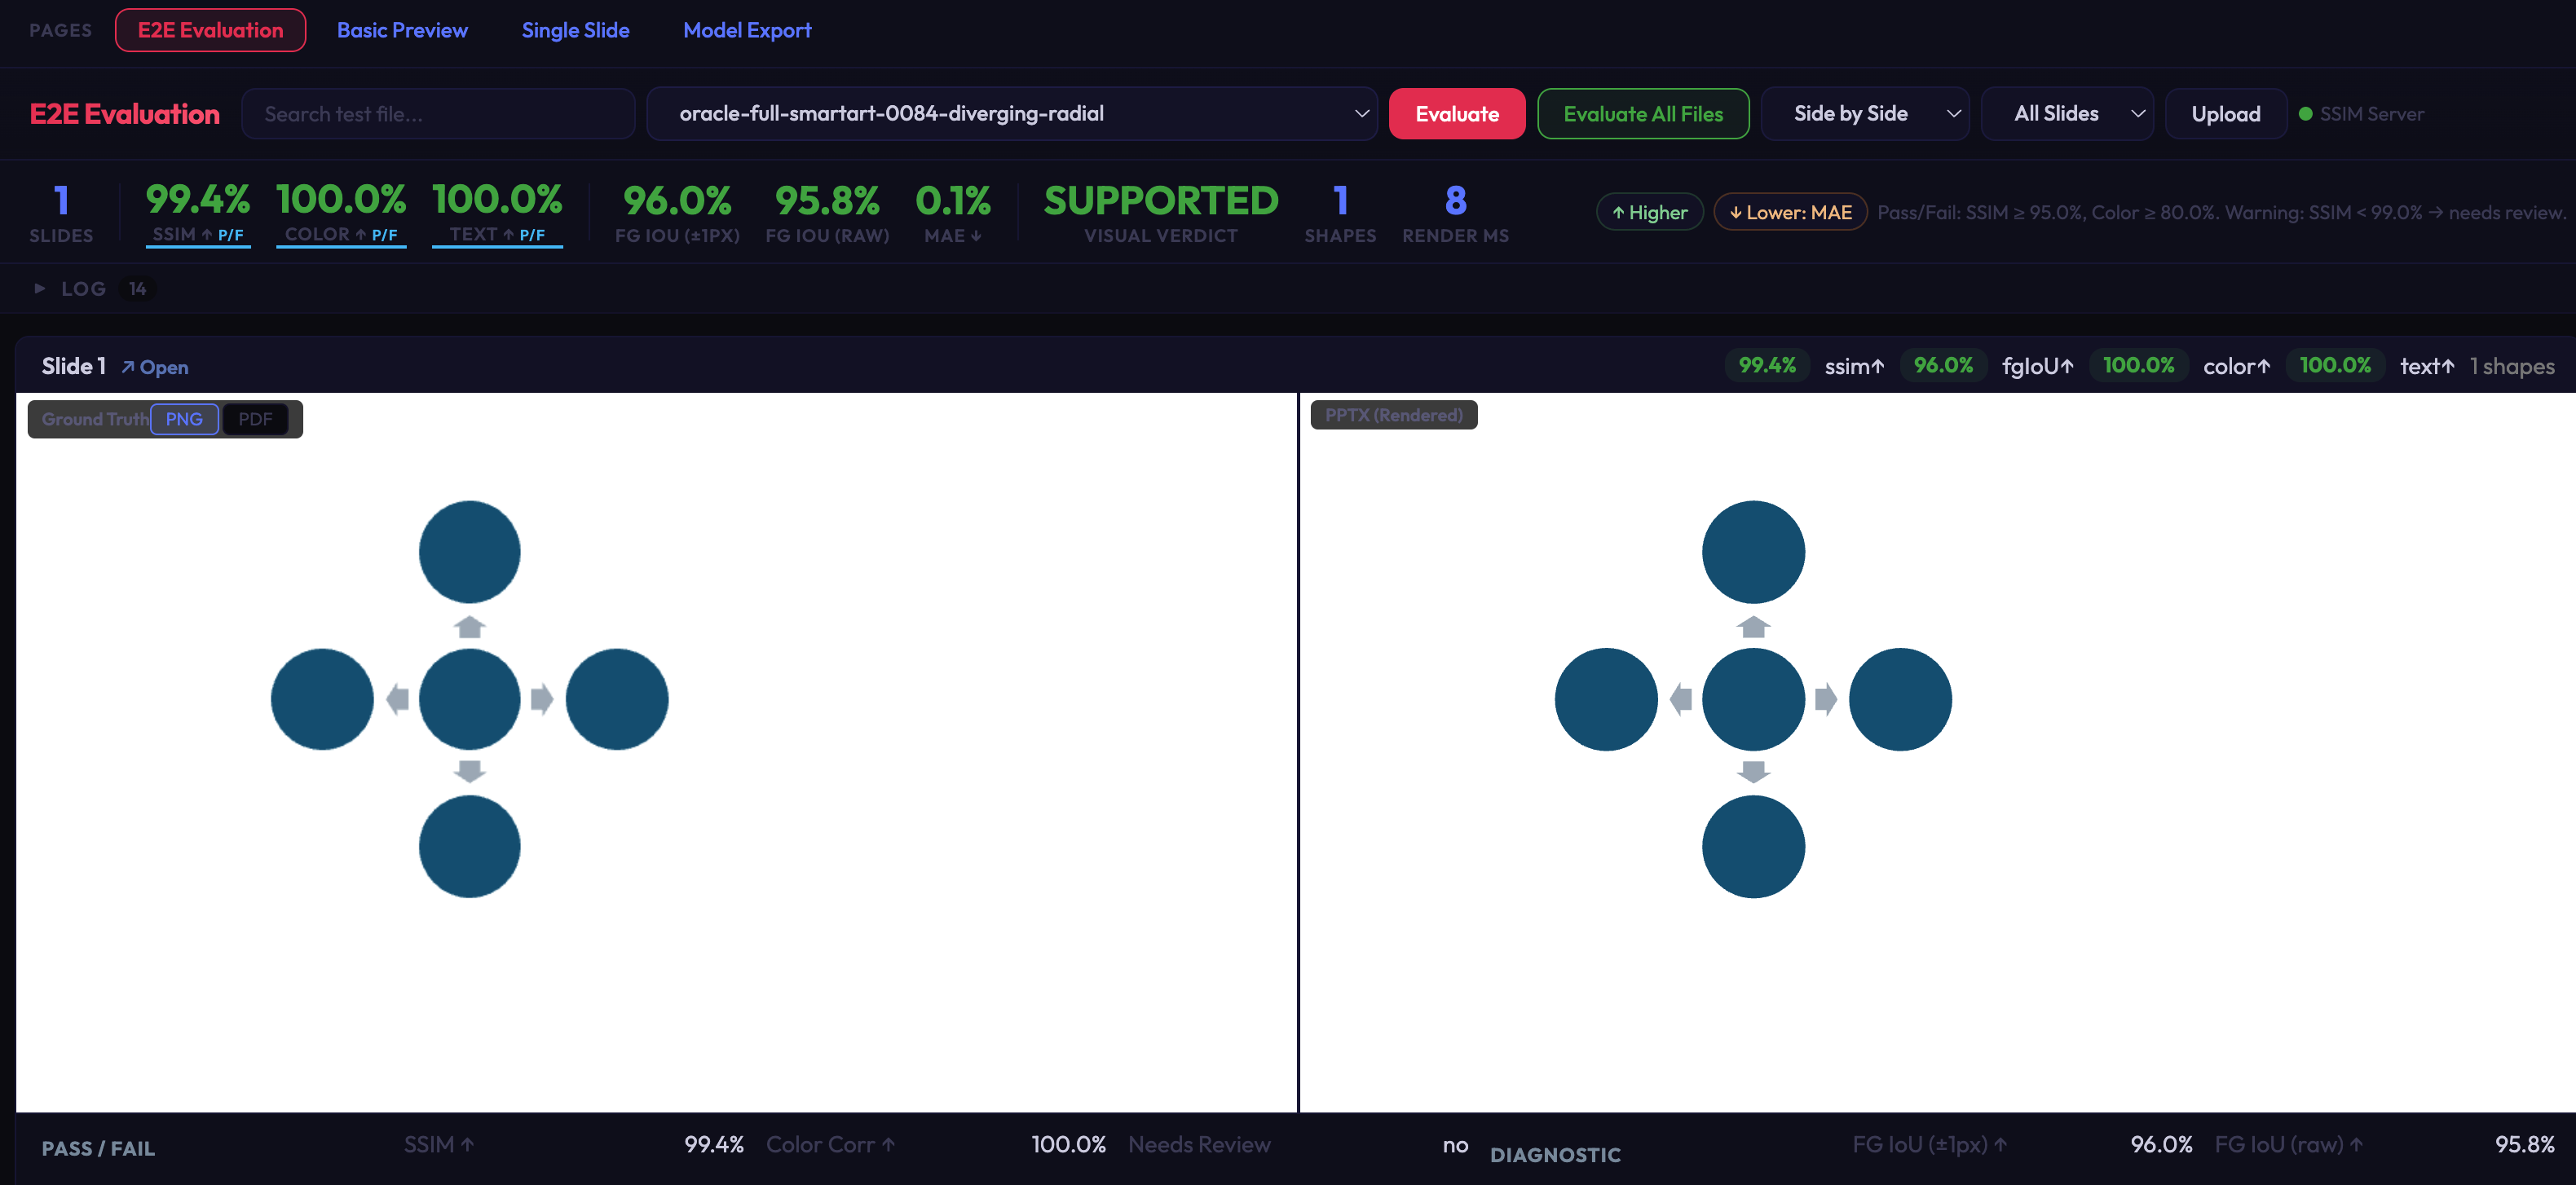
Task: Open the E2E Evaluation page tab
Action: [210, 30]
